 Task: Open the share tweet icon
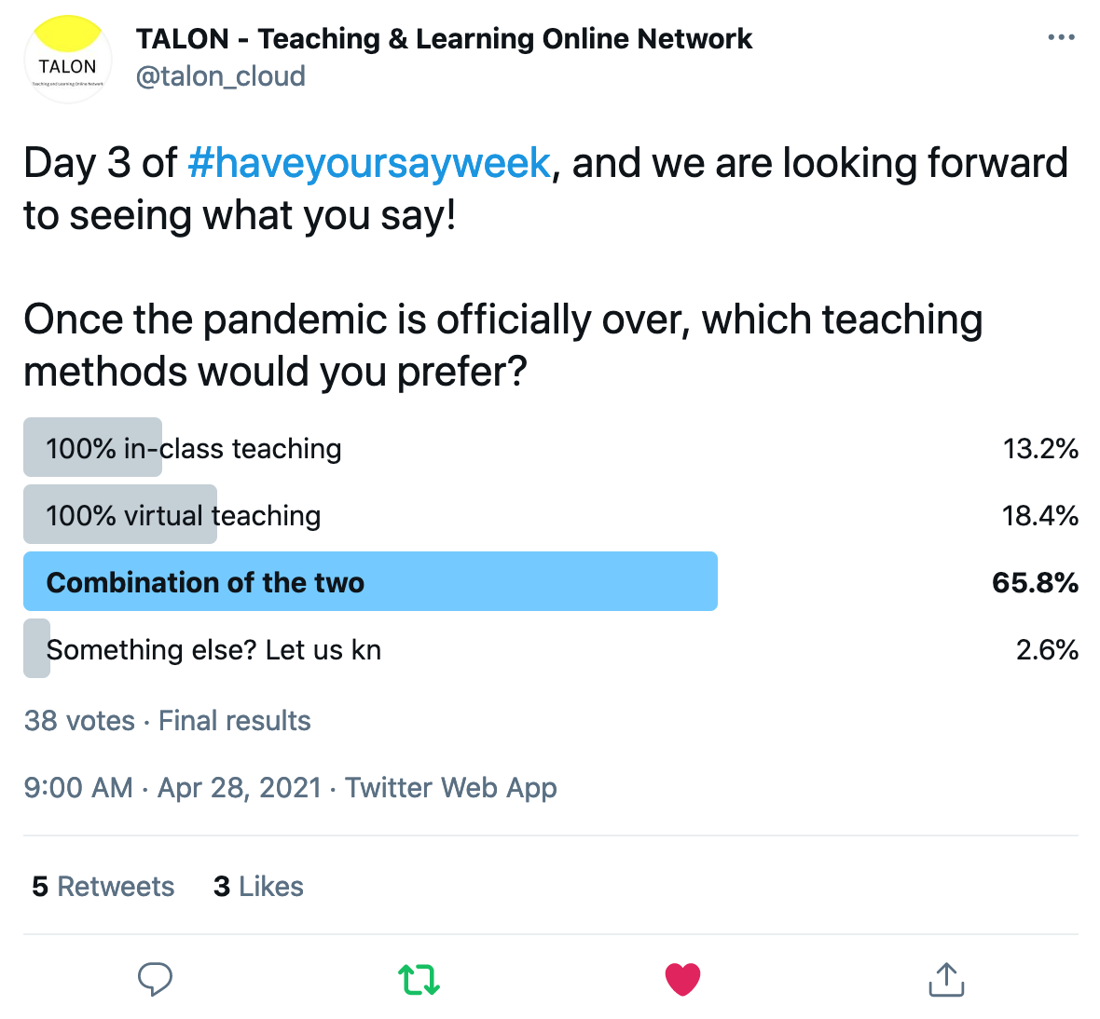tap(946, 979)
